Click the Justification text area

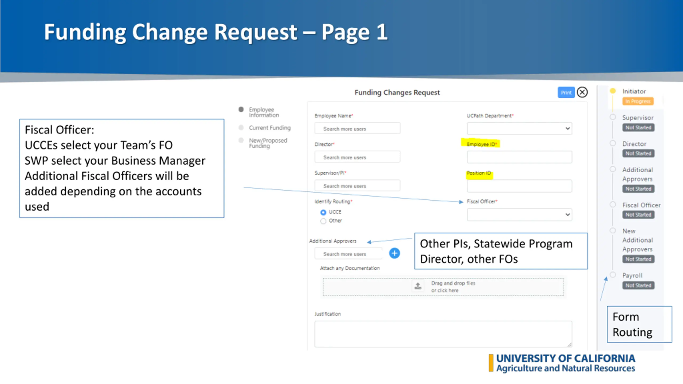pos(443,334)
